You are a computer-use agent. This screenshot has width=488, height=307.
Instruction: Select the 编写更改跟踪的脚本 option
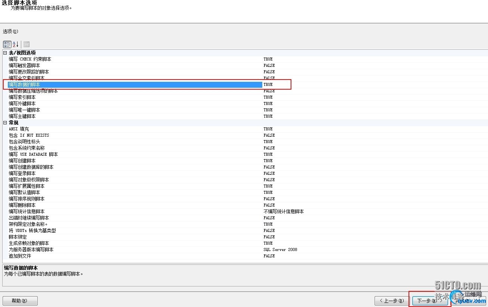[x=29, y=72]
